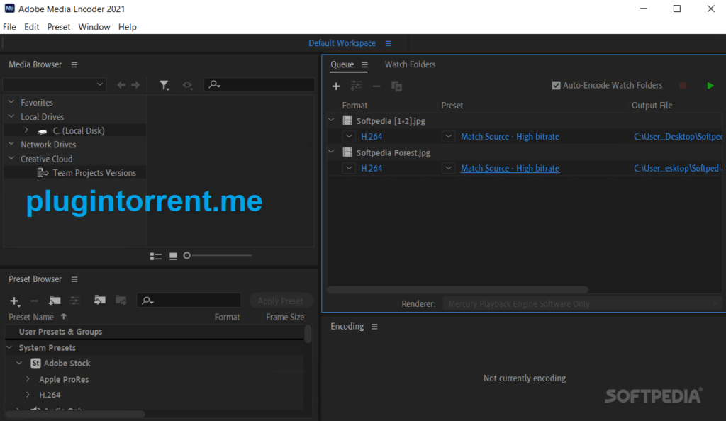Remove queue item with minus icon

376,86
